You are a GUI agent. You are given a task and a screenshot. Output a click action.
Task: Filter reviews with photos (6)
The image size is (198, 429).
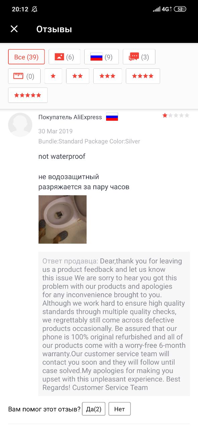click(64, 57)
